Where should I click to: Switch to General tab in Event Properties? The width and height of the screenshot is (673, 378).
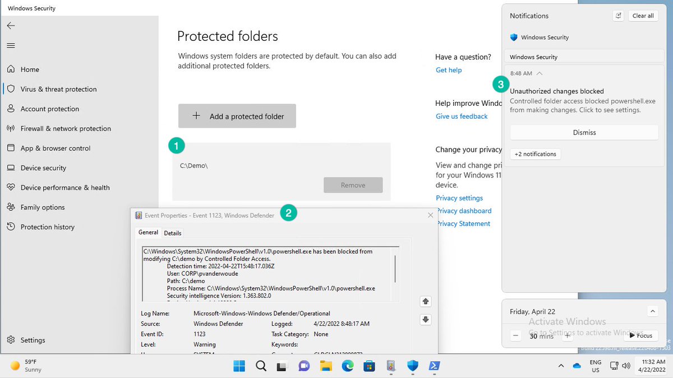click(149, 232)
